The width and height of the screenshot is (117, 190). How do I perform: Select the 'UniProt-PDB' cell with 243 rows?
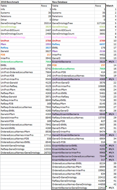pyautogui.click(x=20, y=76)
